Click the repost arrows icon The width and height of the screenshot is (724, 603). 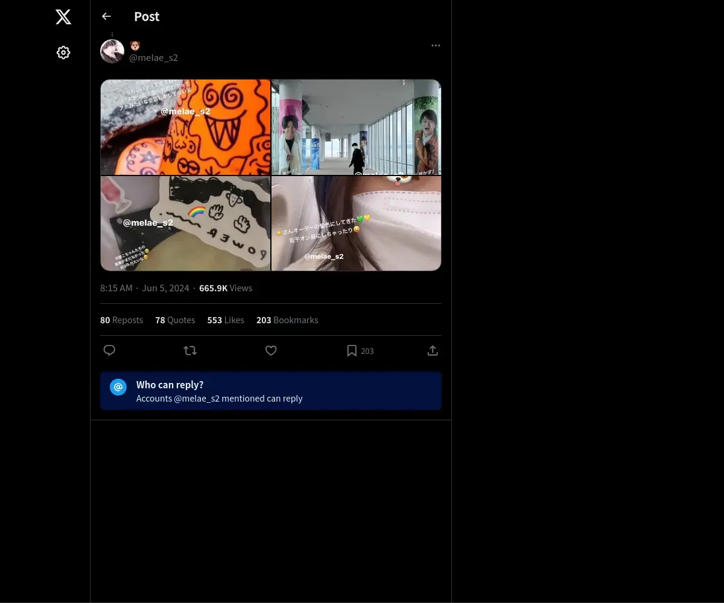190,350
